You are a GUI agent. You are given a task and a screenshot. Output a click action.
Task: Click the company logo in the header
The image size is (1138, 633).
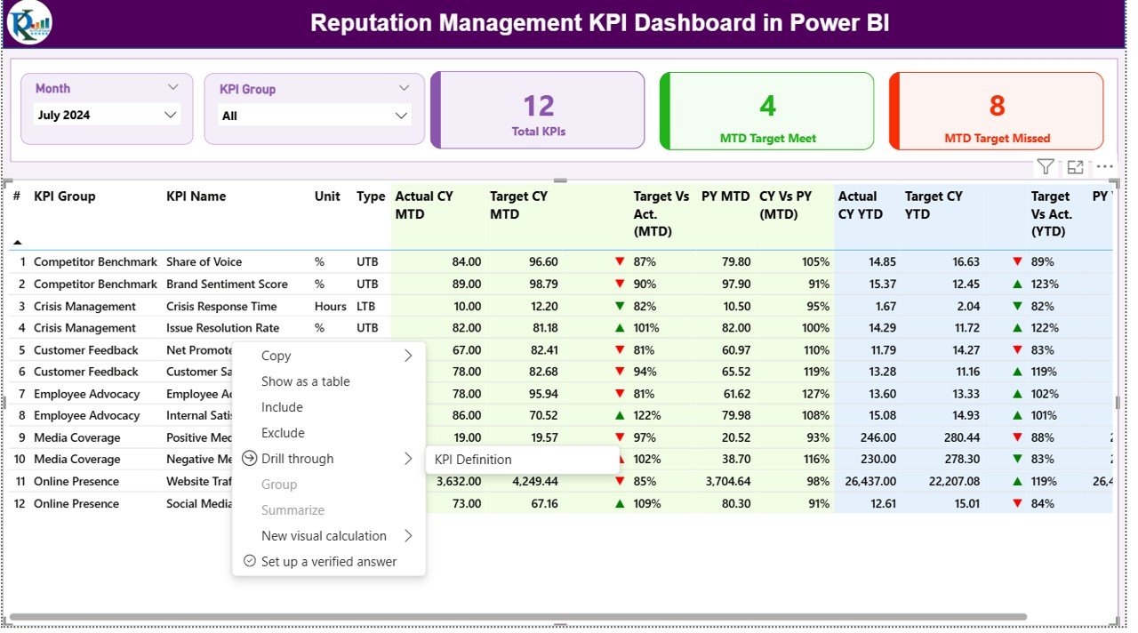click(29, 23)
